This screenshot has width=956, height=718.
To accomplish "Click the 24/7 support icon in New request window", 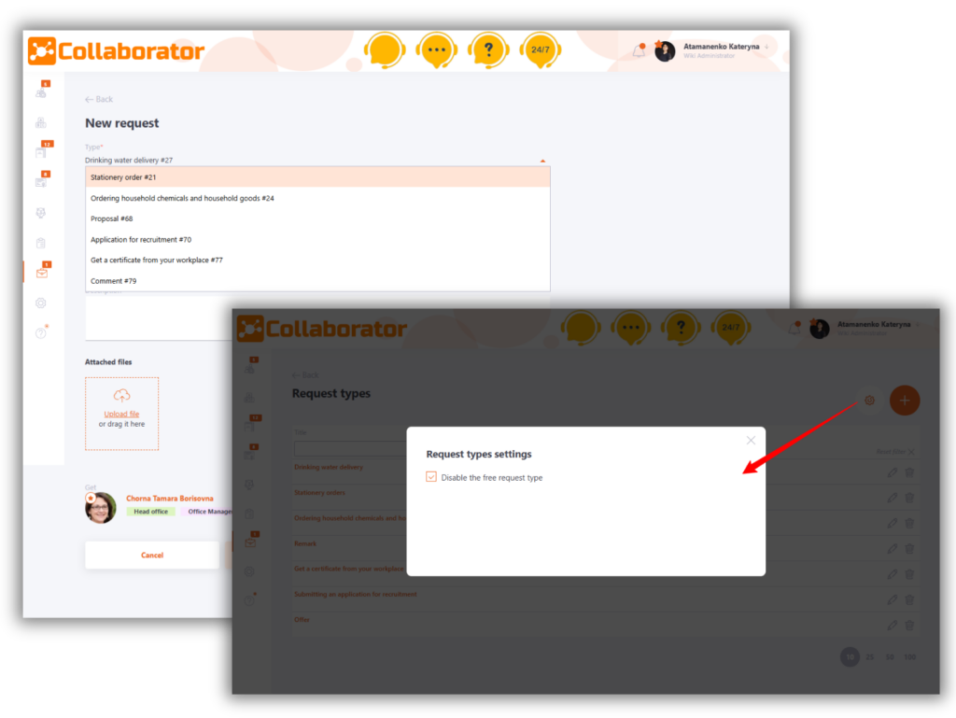I will click(541, 50).
